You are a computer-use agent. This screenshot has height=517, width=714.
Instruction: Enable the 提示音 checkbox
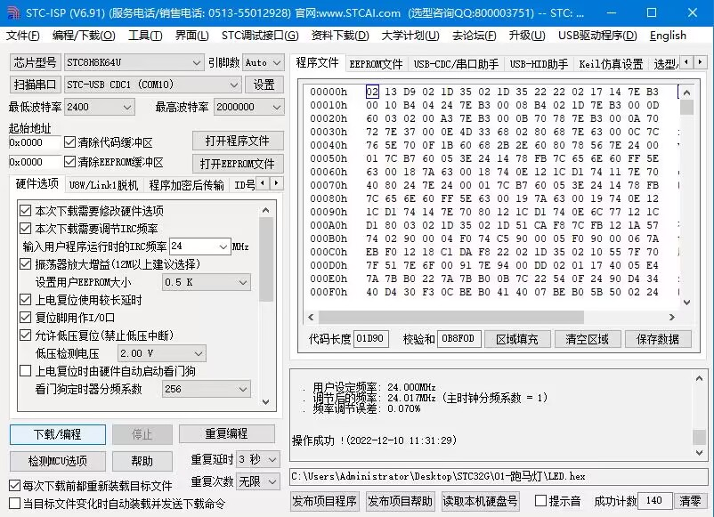click(540, 501)
